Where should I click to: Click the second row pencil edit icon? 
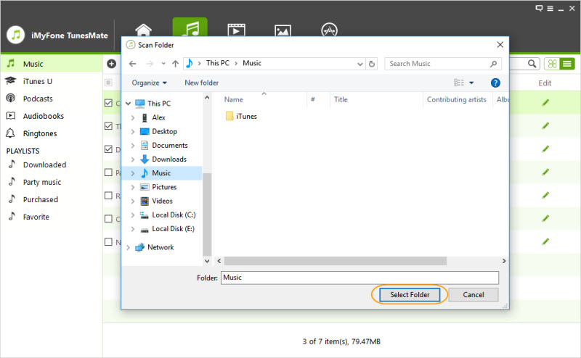[x=545, y=126]
